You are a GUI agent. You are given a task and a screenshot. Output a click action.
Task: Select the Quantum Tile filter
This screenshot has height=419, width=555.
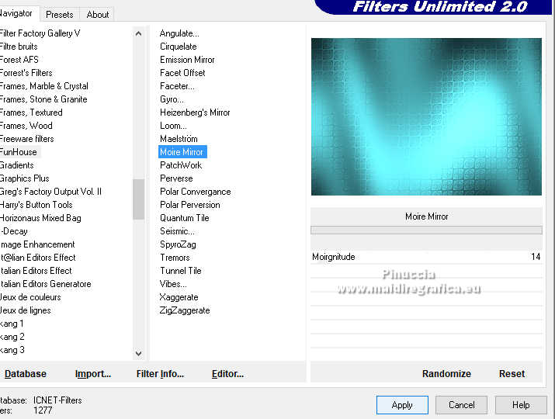pyautogui.click(x=185, y=218)
